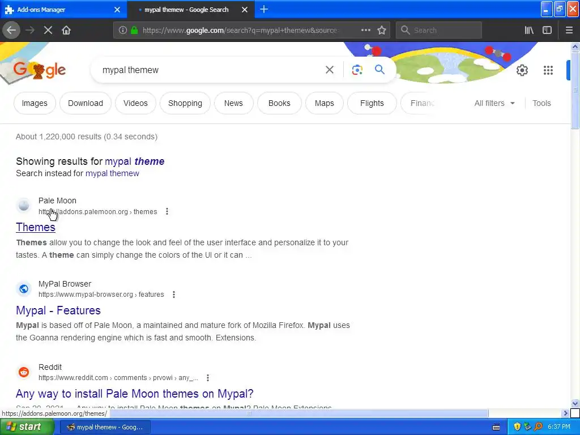Open the on-screen keyboard tray icon

click(x=496, y=427)
